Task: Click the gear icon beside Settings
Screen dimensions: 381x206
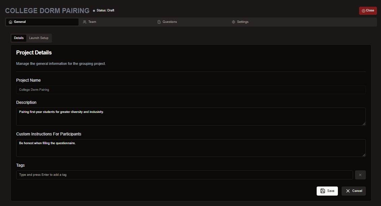Action: tap(233, 22)
